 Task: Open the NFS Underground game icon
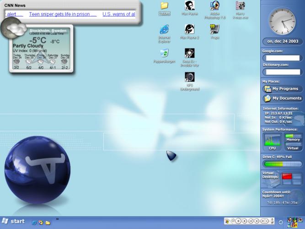(189, 77)
